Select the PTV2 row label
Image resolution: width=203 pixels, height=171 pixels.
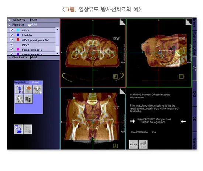point(25,45)
